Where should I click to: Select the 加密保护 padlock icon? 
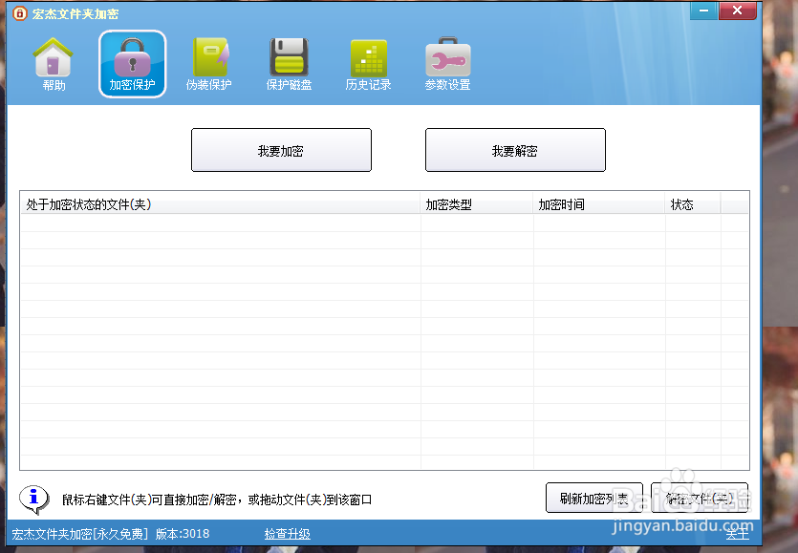tap(132, 64)
